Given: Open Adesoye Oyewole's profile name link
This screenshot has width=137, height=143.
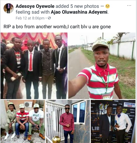Looking at the screenshot, I should (35, 6).
